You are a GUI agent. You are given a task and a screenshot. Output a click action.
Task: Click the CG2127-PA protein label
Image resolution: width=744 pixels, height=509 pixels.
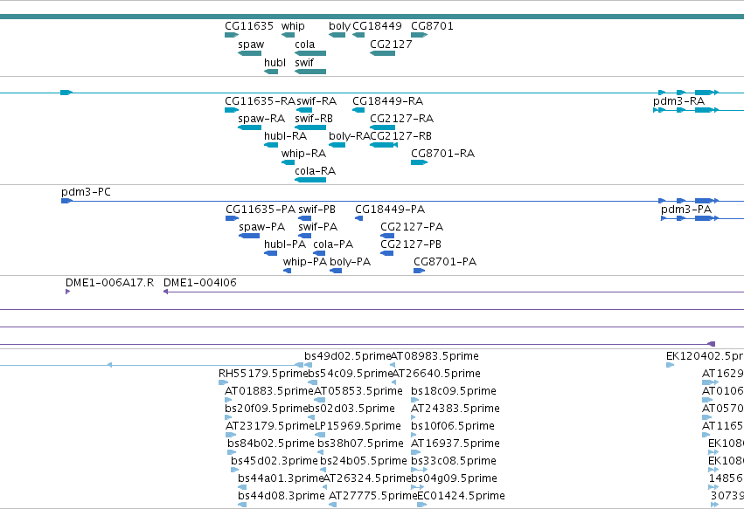pyautogui.click(x=412, y=227)
